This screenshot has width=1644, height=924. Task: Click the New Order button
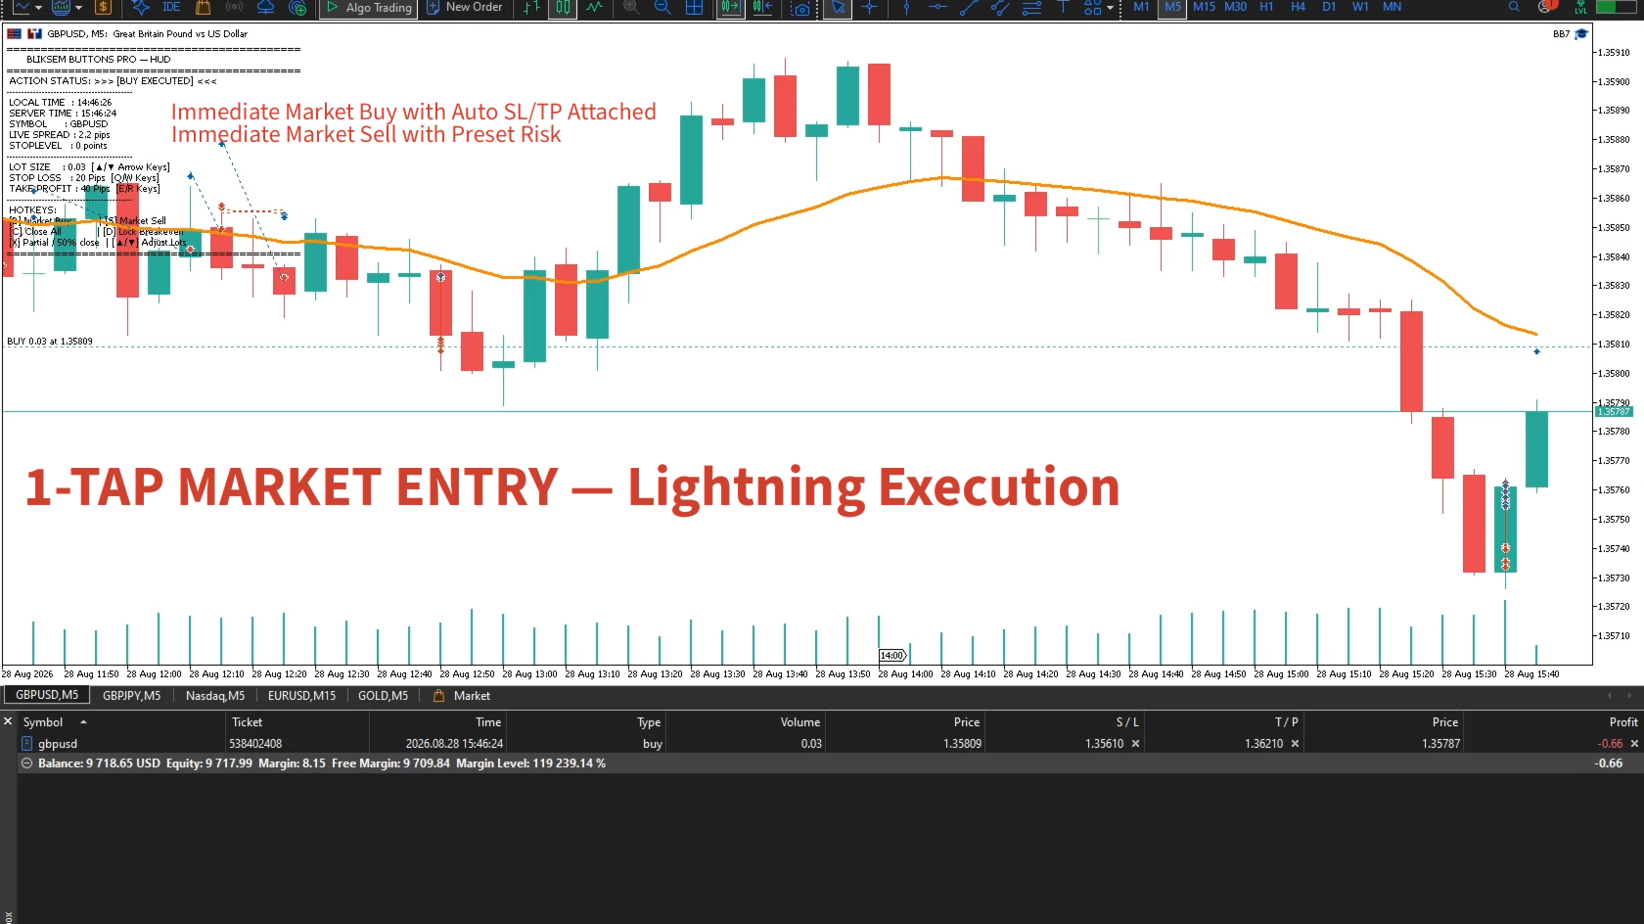[x=465, y=7]
